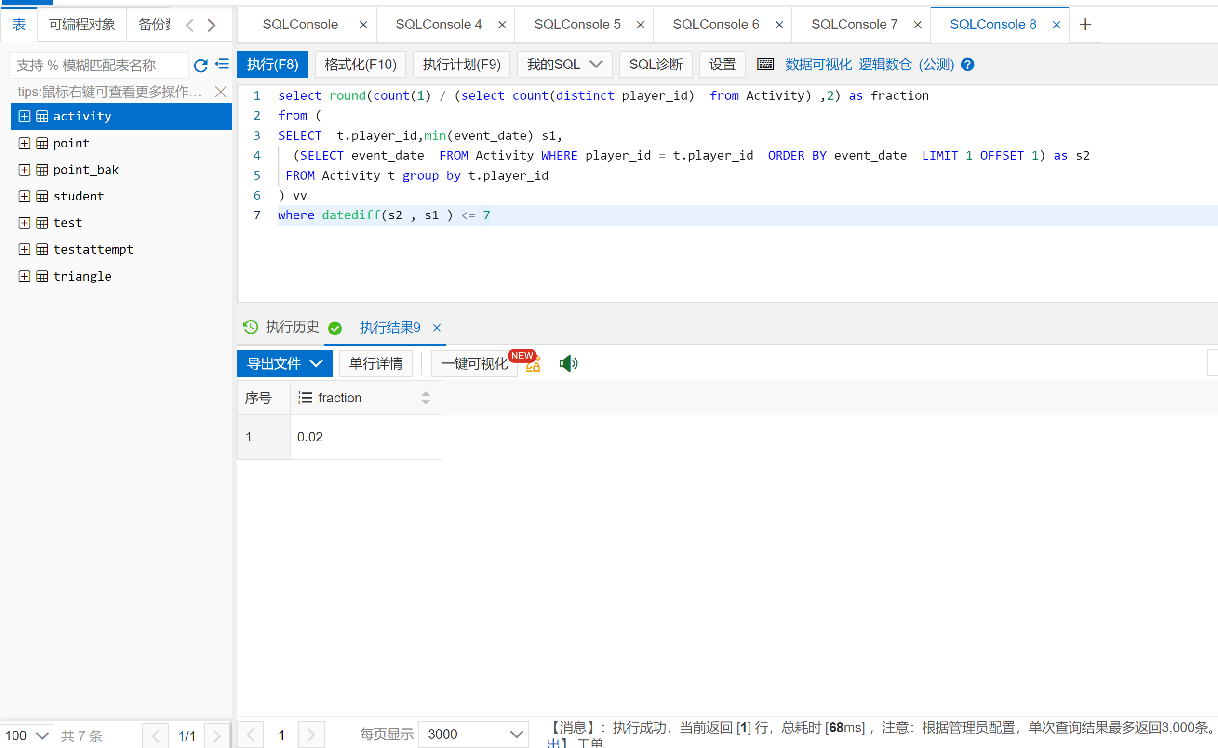Switch to SQLConsole 5 tab
The width and height of the screenshot is (1218, 748).
[x=577, y=24]
